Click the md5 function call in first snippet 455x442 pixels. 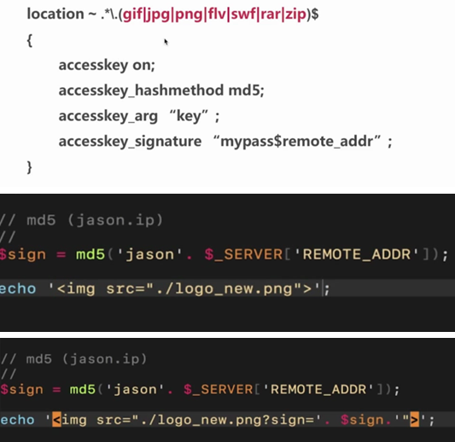click(x=90, y=254)
